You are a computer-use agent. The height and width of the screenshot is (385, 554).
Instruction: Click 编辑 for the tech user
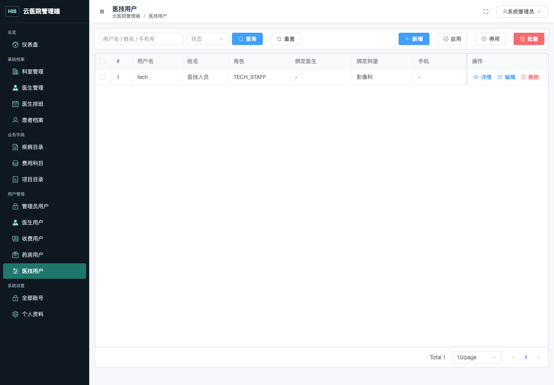pos(506,77)
